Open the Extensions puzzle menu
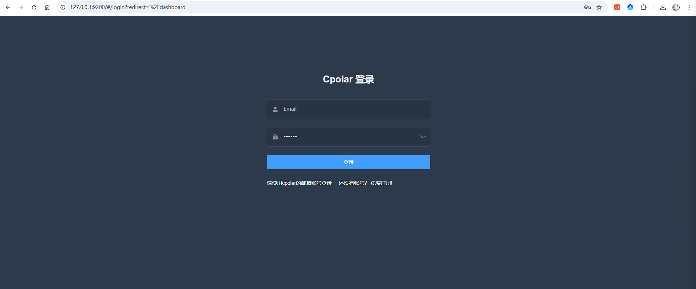The image size is (696, 289). coord(643,7)
